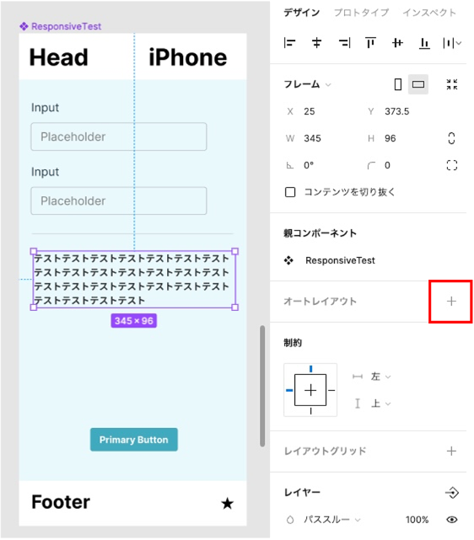Click the resize-to-fit icon
Screen dimensions: 474x540
[451, 84]
